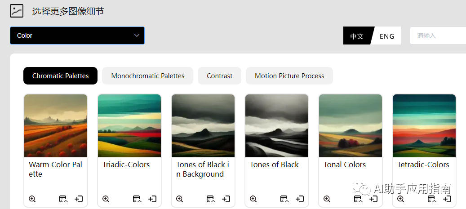Screen dimensions: 466x209
Task: Click insert icon under Tones of Black card
Action: [x=300, y=199]
